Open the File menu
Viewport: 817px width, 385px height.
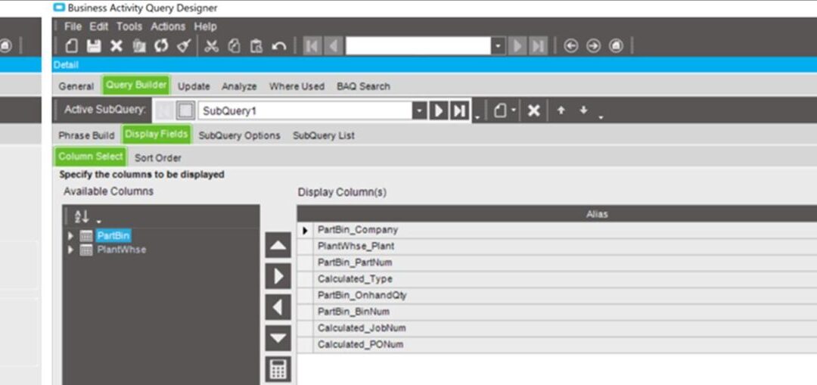point(73,26)
